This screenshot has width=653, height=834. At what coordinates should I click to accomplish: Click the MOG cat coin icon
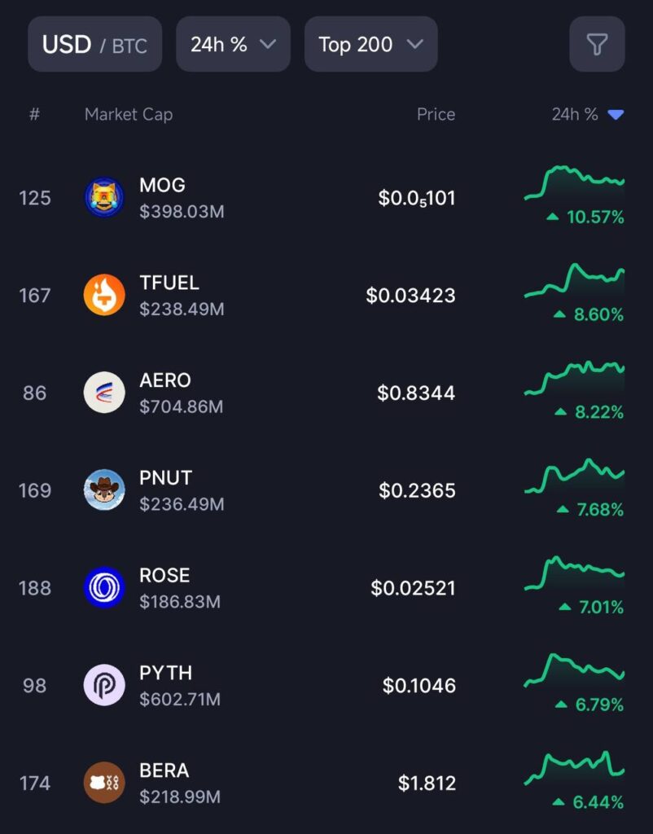coord(104,198)
